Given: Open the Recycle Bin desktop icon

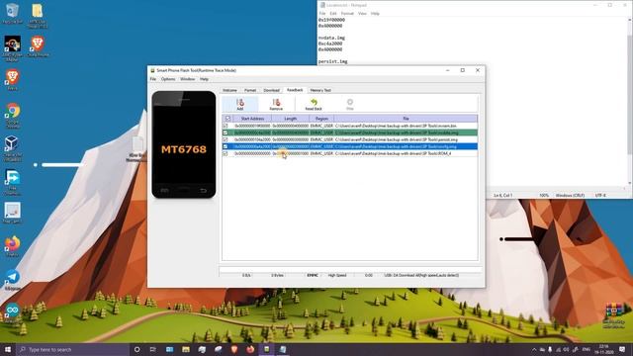Looking at the screenshot, I should coord(12,14).
